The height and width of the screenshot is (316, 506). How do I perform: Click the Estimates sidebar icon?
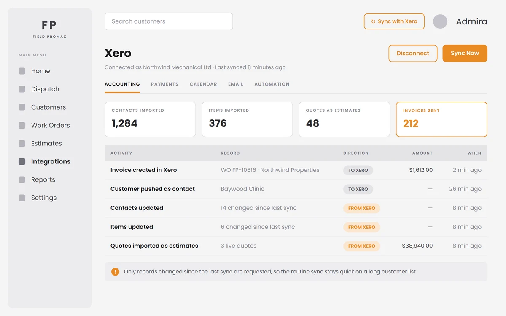22,144
